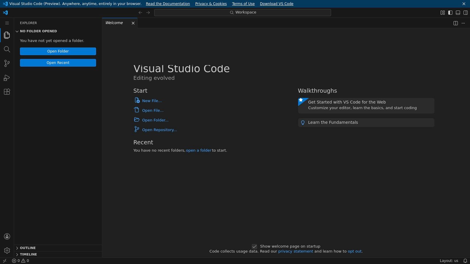Expand the Timeline section
Viewport: 470px width, 264px height.
click(28, 254)
